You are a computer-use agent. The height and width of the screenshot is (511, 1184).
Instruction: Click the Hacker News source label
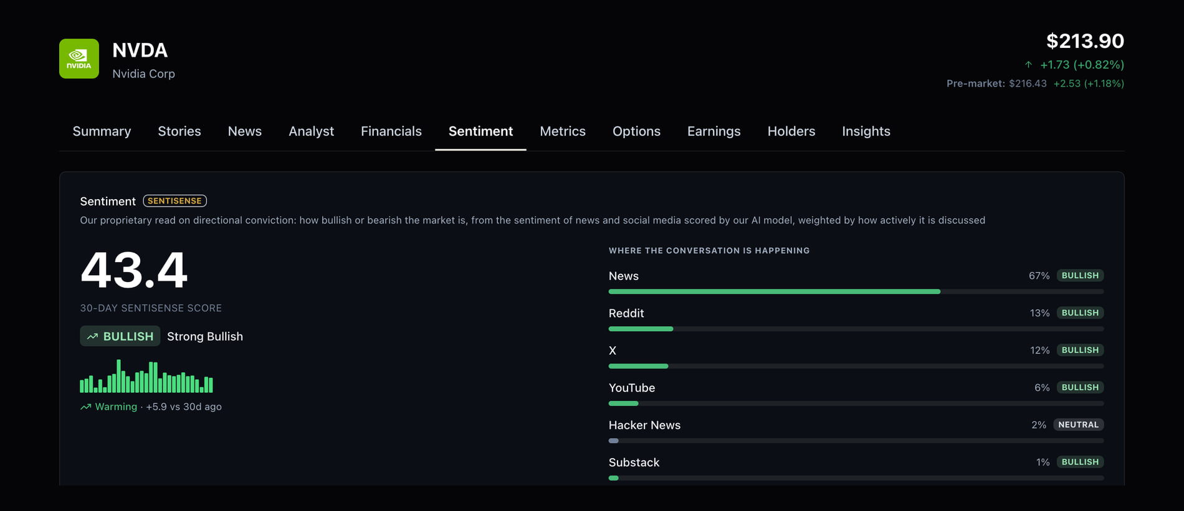(x=644, y=425)
